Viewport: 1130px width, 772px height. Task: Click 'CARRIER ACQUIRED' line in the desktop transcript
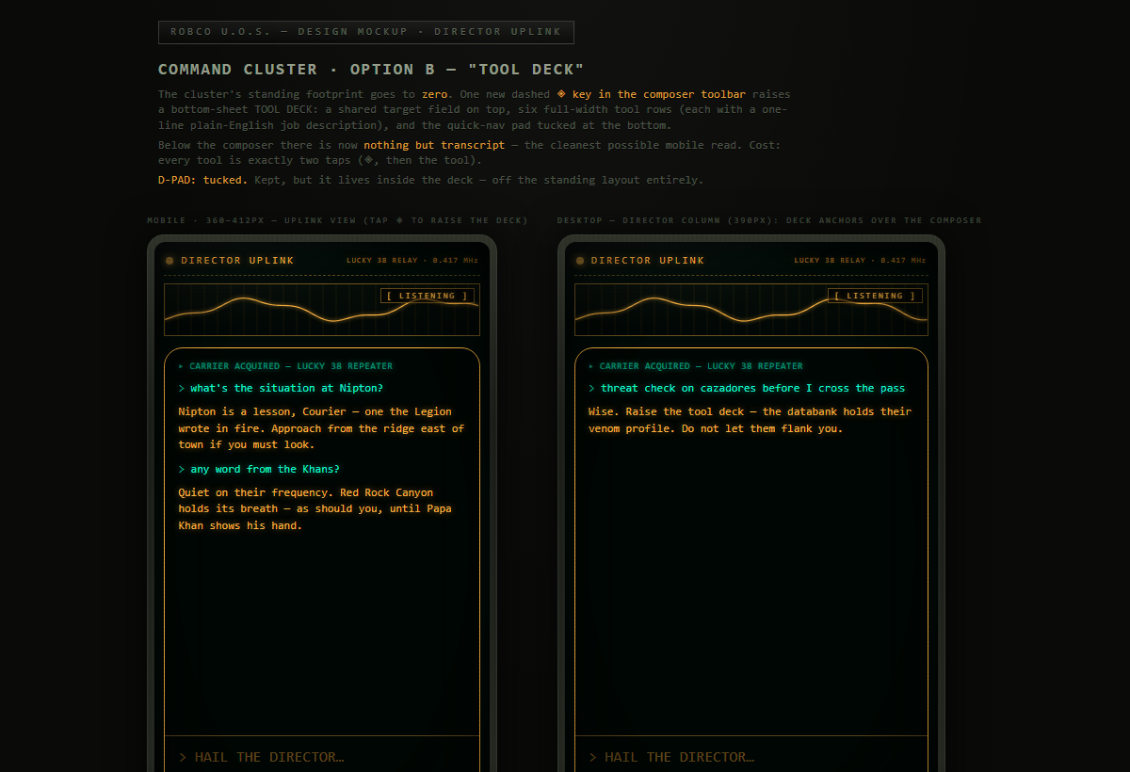click(696, 366)
